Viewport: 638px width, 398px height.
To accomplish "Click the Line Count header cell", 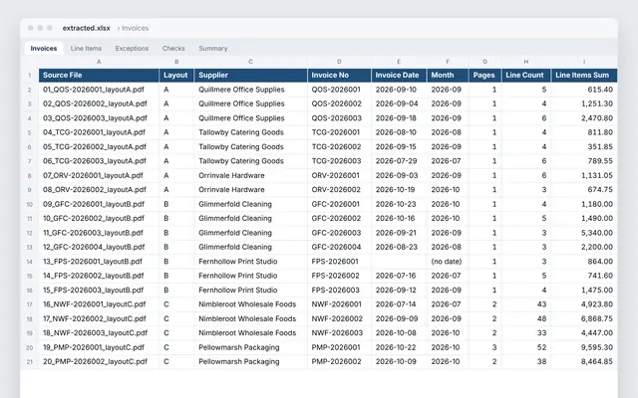I will 526,76.
